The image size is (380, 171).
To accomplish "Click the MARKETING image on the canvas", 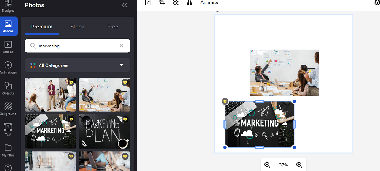I will point(260,124).
